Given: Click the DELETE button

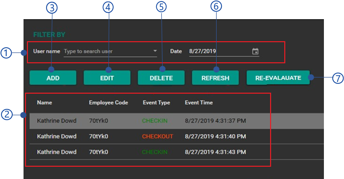Looking at the screenshot, I should pos(161,78).
